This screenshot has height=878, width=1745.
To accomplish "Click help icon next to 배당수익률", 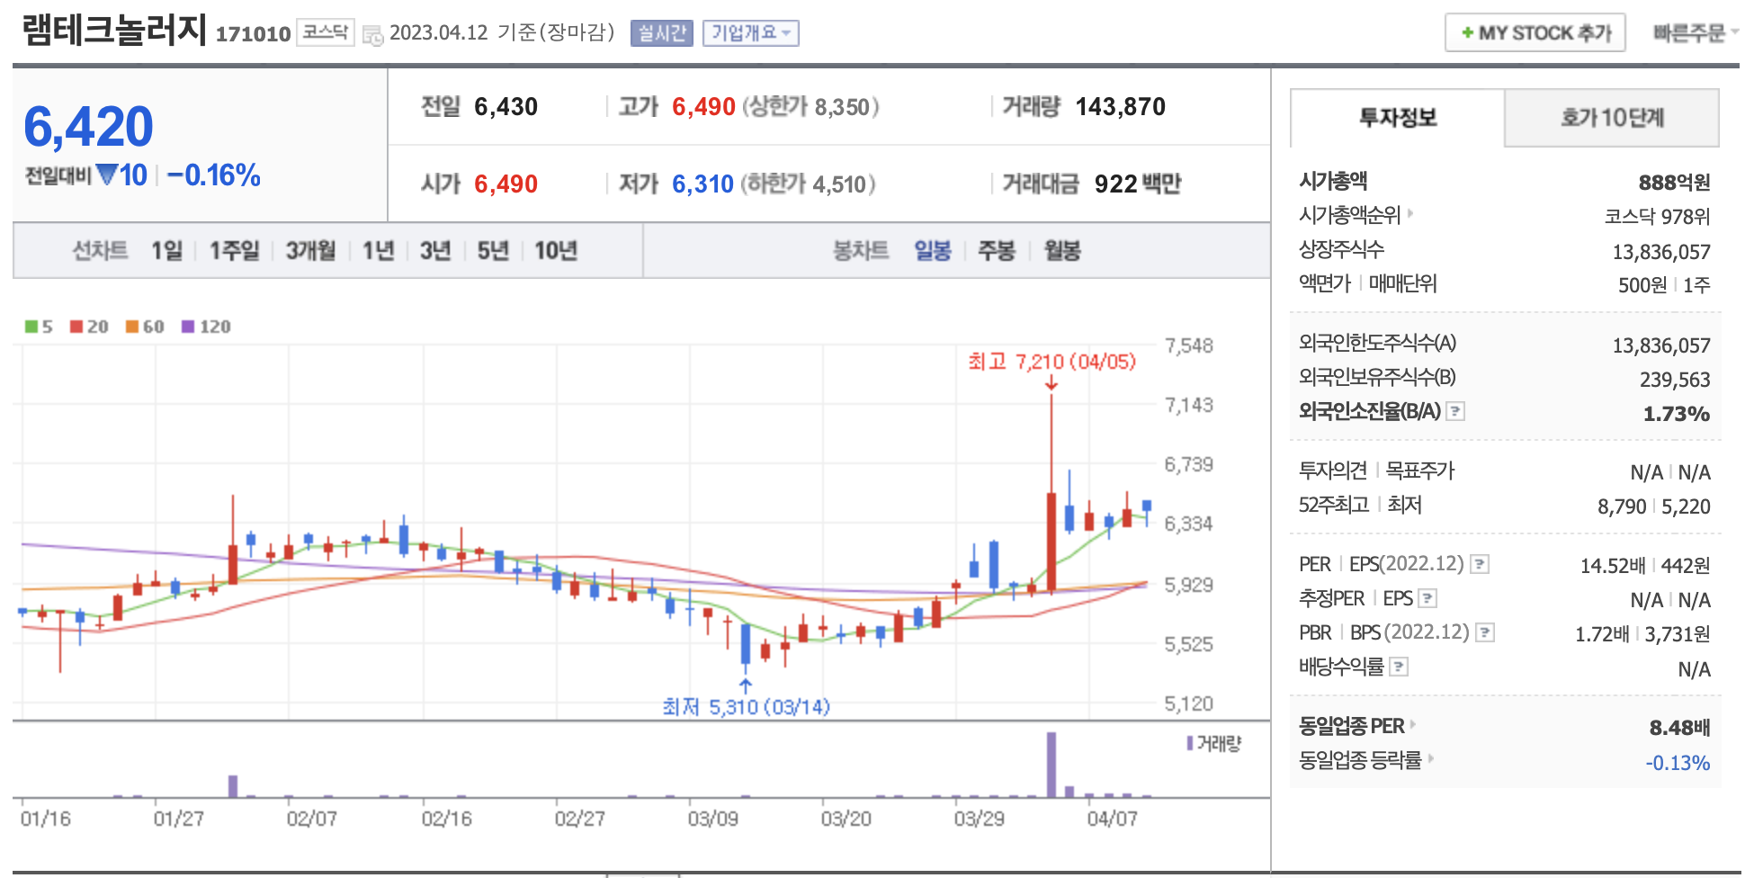I will tap(1399, 667).
